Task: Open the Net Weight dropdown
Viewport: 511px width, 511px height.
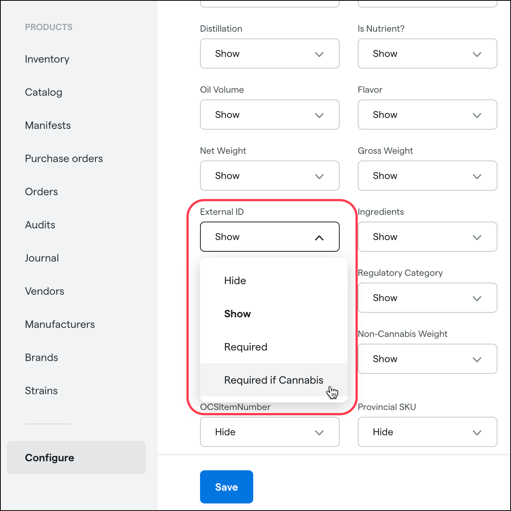Action: pos(269,176)
